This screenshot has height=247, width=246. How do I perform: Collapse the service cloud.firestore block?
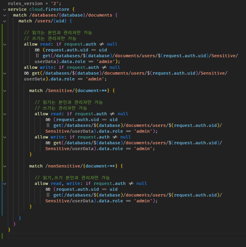pyautogui.click(x=4, y=10)
